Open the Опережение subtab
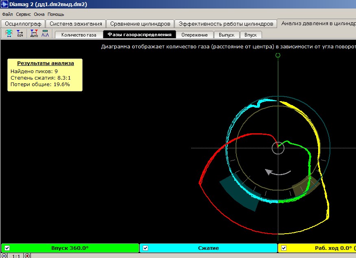This screenshot has width=356, height=258. (x=194, y=35)
